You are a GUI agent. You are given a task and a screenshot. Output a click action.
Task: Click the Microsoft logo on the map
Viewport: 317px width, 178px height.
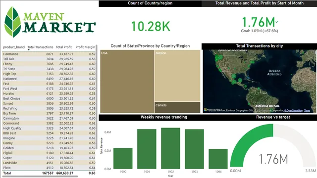point(206,110)
